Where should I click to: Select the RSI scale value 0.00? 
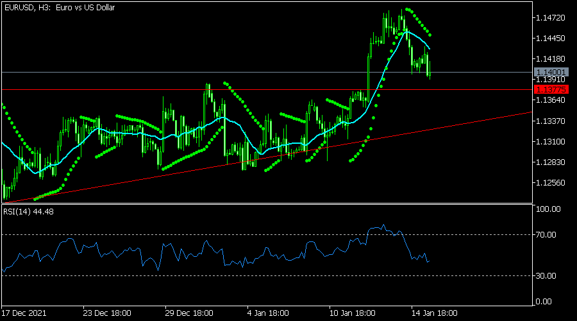(x=544, y=302)
